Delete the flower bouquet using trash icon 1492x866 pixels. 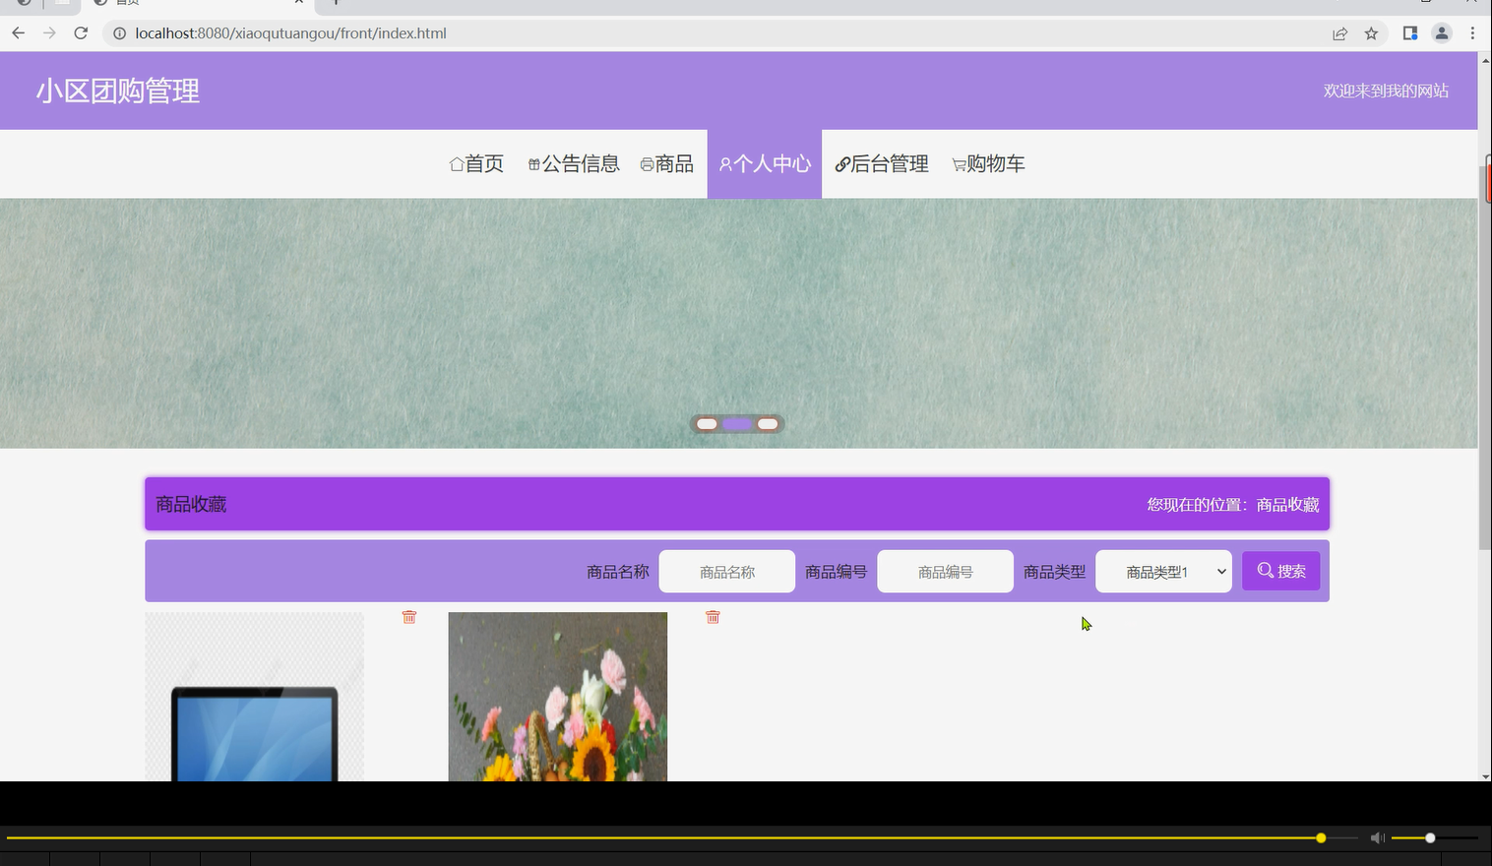coord(713,617)
